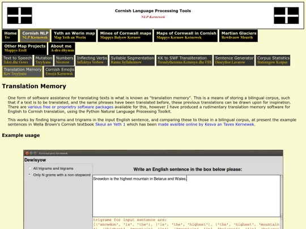Close the Kovtreylyans Kernewek window
This screenshot has height=229, width=306.
click(27, 153)
